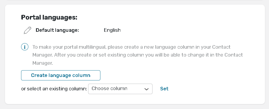Click the multilingual portal info paragraph
269x109 pixels.
click(138, 55)
